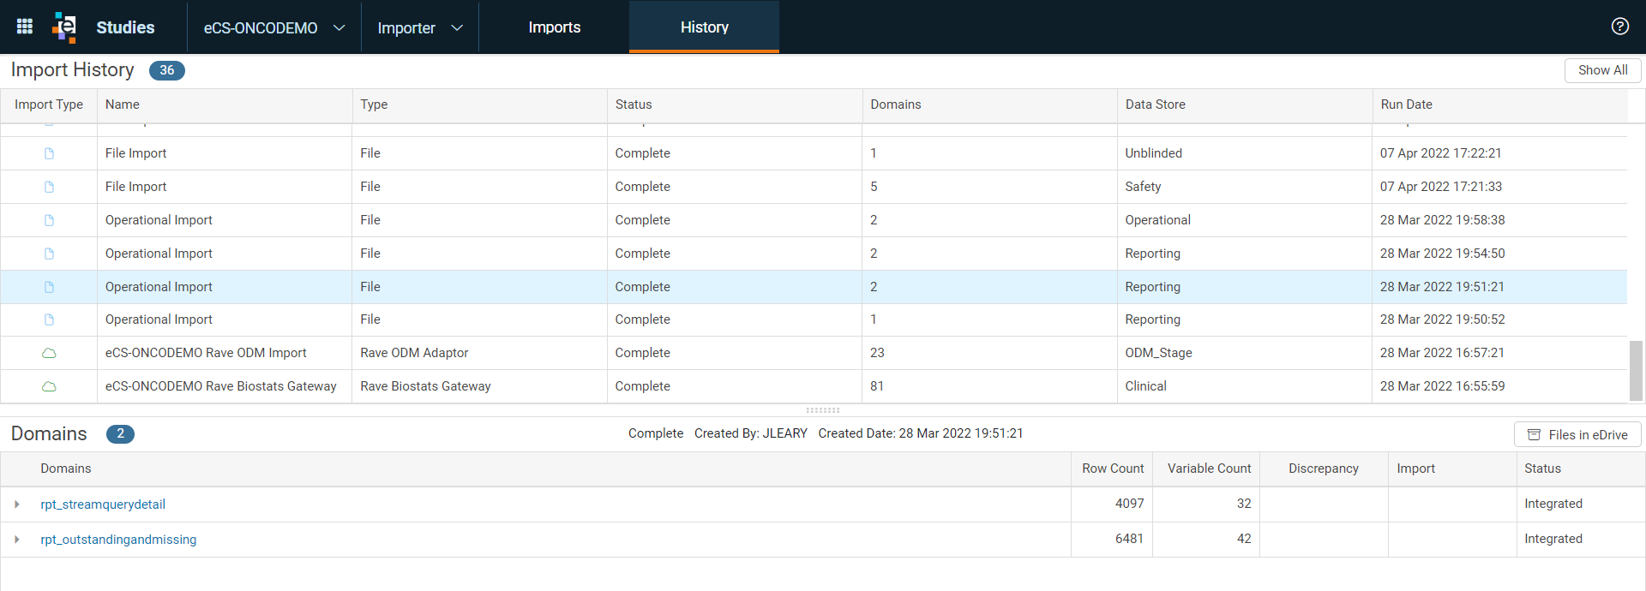Click run date 07 Apr 2022 17:21:33
Screen dimensions: 1646x591
pyautogui.click(x=1440, y=187)
